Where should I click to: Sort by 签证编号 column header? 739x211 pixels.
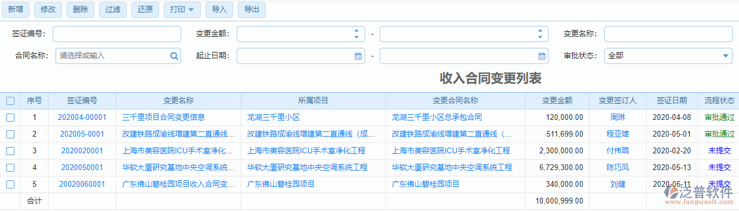[82, 101]
